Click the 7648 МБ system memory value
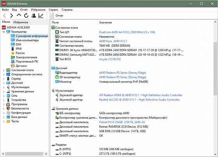 click(x=114, y=46)
